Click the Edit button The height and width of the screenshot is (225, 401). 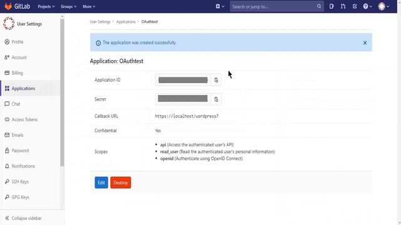coord(102,182)
